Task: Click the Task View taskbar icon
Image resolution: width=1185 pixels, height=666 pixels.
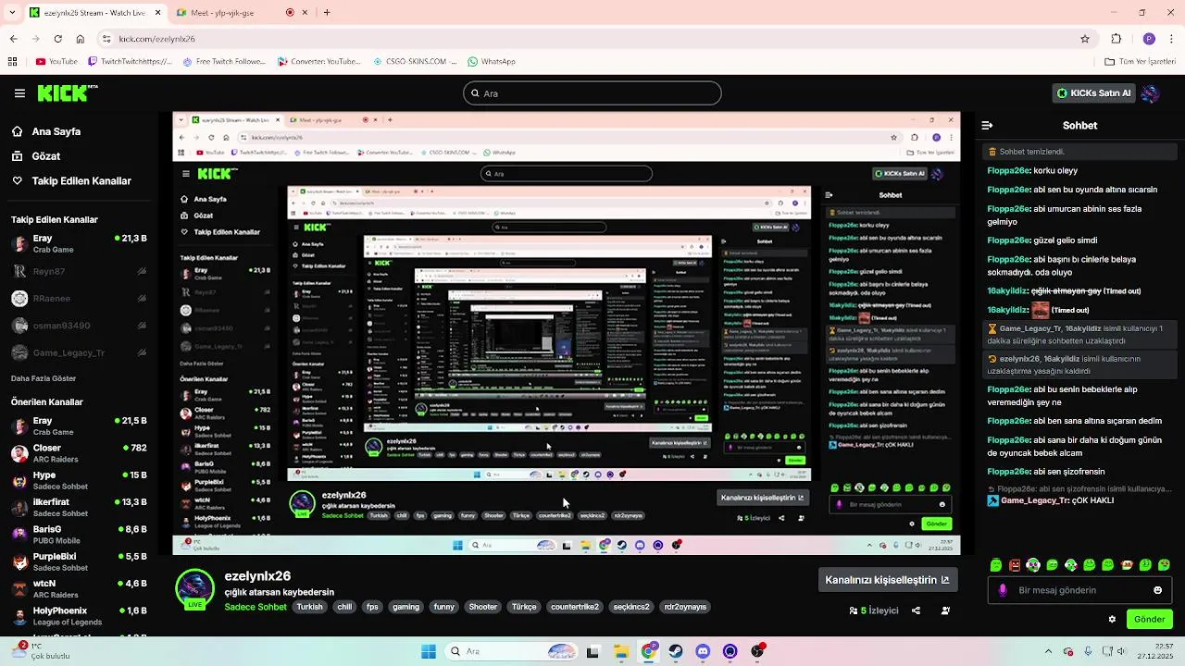Action: (x=592, y=651)
